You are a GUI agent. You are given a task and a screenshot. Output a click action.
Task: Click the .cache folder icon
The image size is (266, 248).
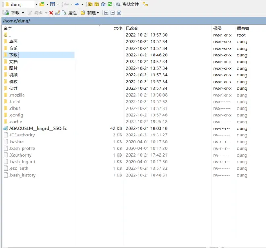pos(6,122)
